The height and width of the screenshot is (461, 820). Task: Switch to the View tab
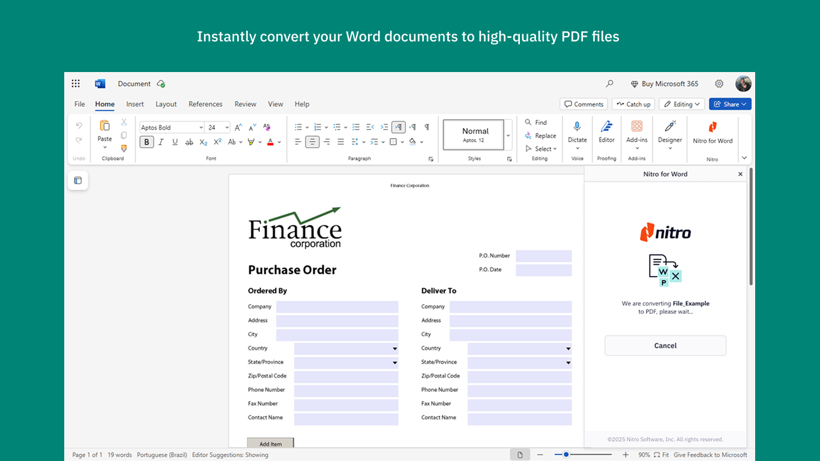coord(276,104)
